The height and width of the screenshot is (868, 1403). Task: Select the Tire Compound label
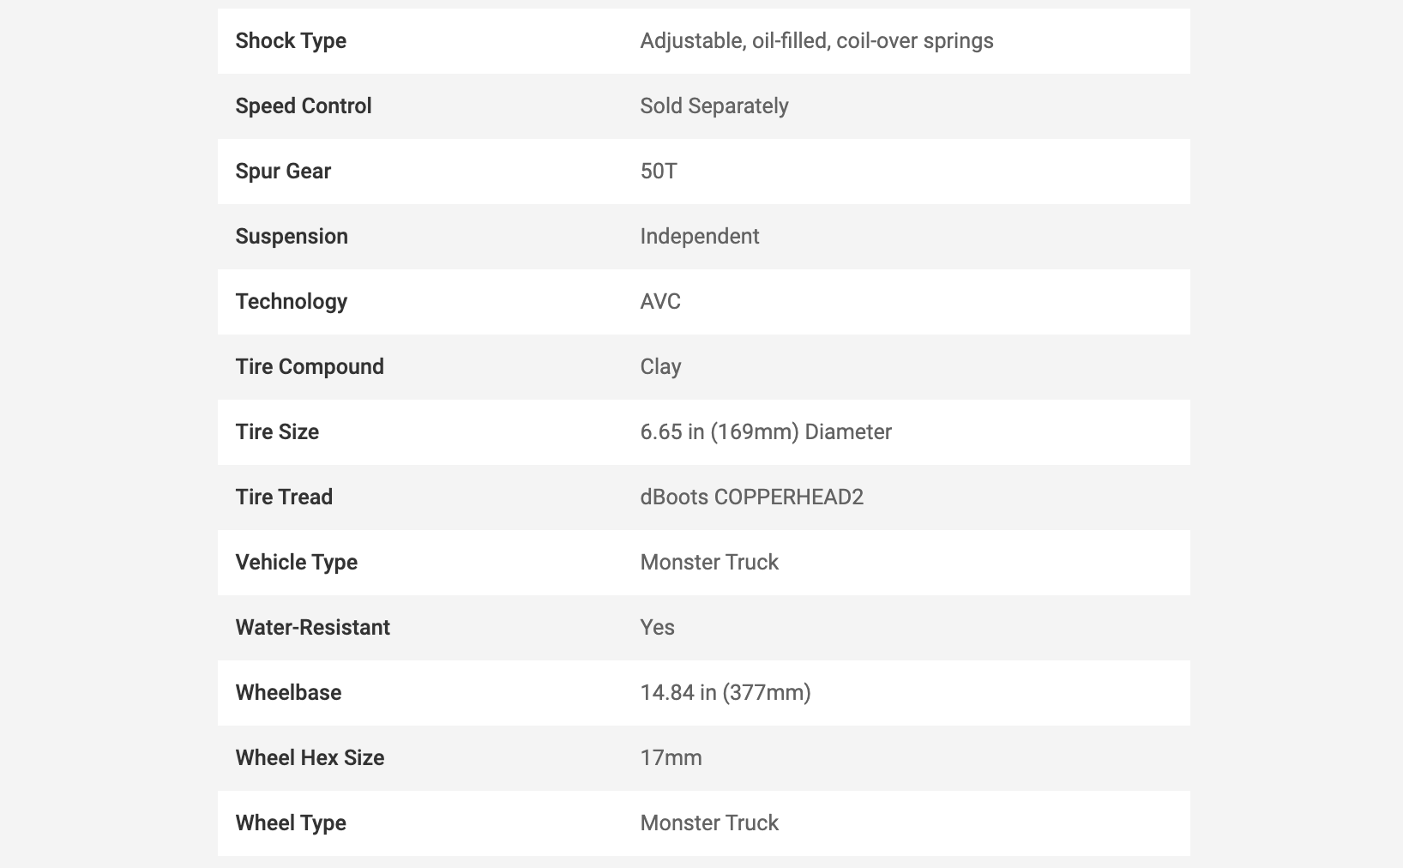(310, 367)
